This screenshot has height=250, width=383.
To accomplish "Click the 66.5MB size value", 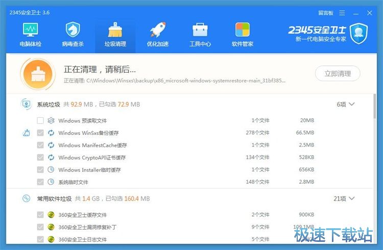I will (305, 133).
